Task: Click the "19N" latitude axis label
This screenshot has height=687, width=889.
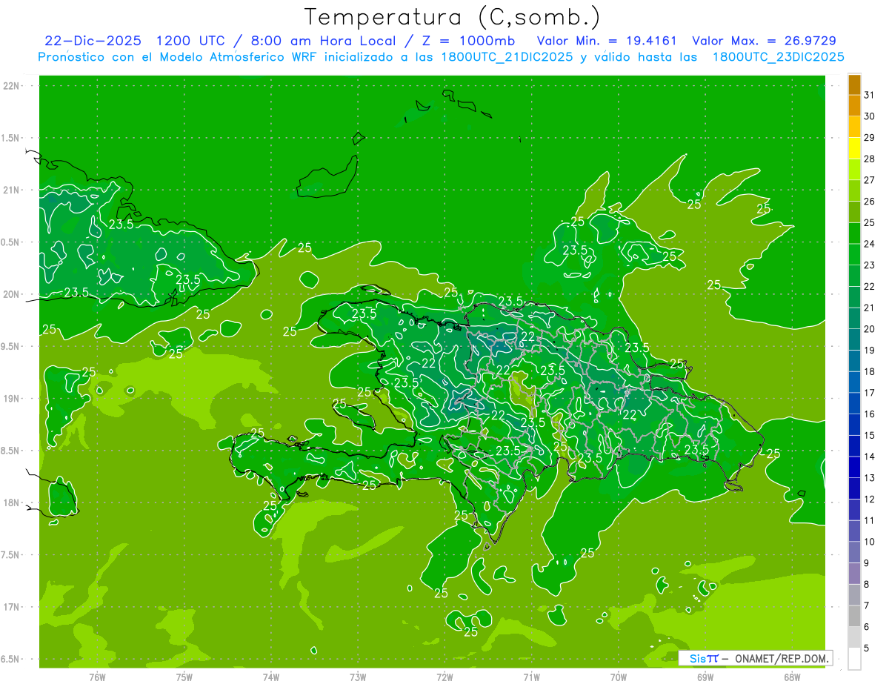Action: pos(12,399)
